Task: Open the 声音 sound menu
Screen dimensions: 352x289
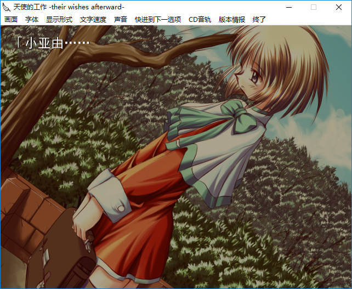Action: (x=120, y=19)
